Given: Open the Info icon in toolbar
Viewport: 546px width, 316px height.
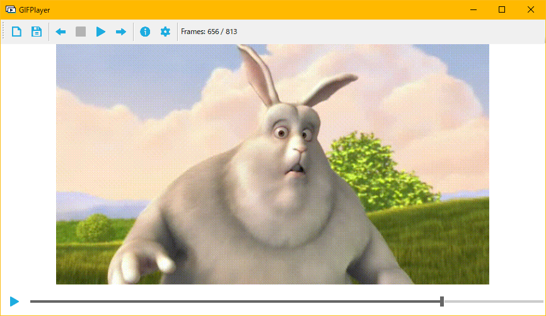Looking at the screenshot, I should [145, 32].
